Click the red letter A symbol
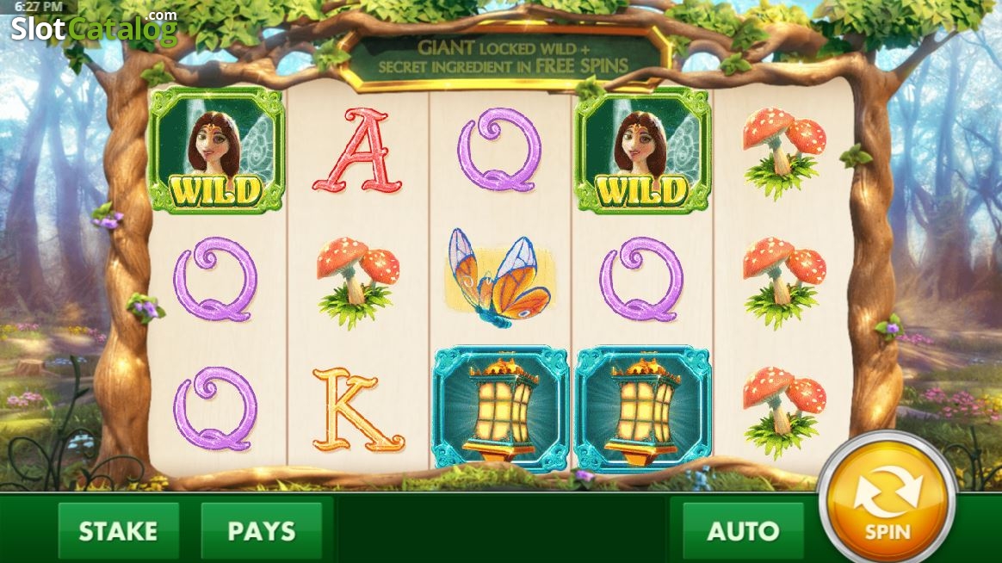This screenshot has height=563, width=1002. [358, 151]
